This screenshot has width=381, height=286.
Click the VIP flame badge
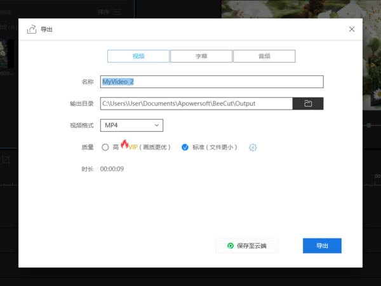pos(125,144)
